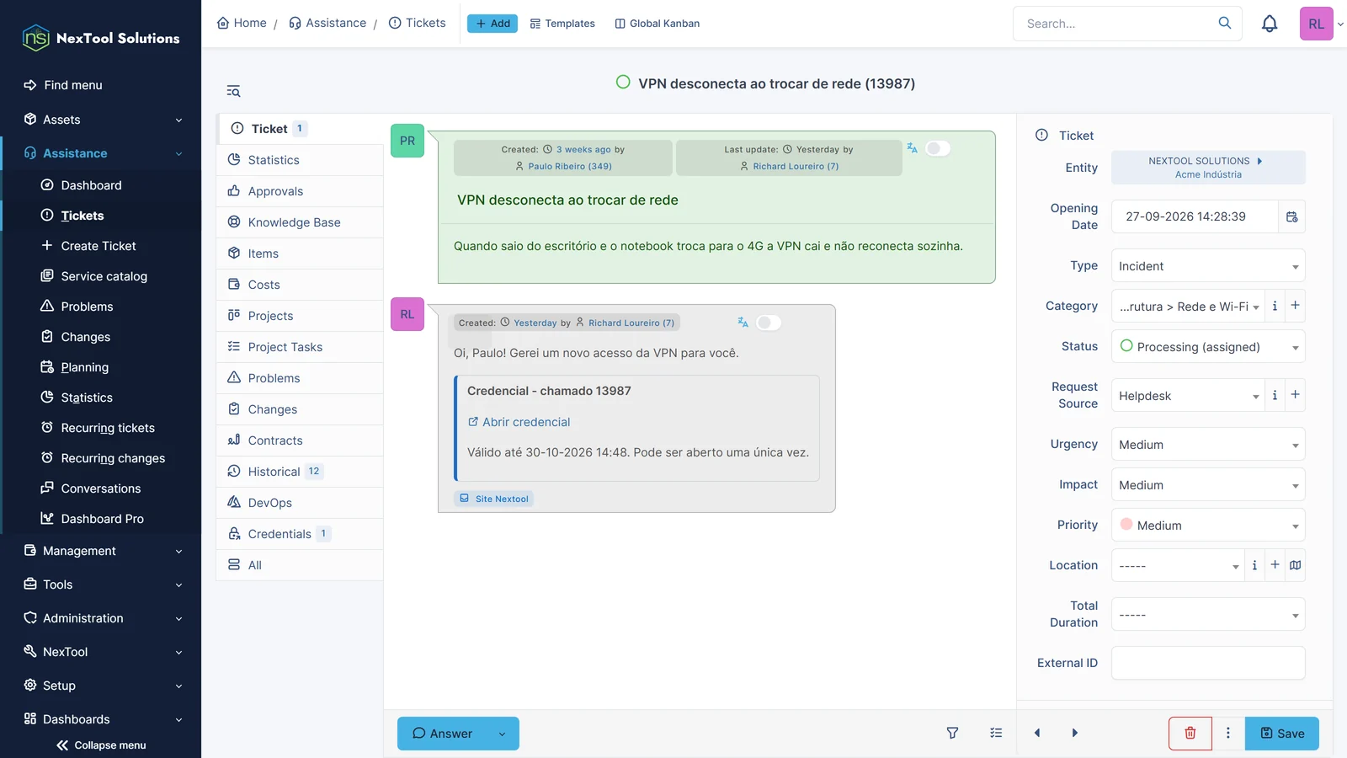Open the Type dropdown showing Incident
The image size is (1347, 758).
[1208, 266]
